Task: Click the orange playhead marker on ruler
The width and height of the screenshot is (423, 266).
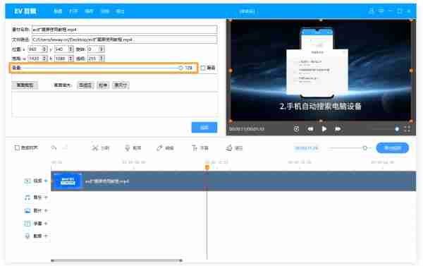Action: coord(207,167)
